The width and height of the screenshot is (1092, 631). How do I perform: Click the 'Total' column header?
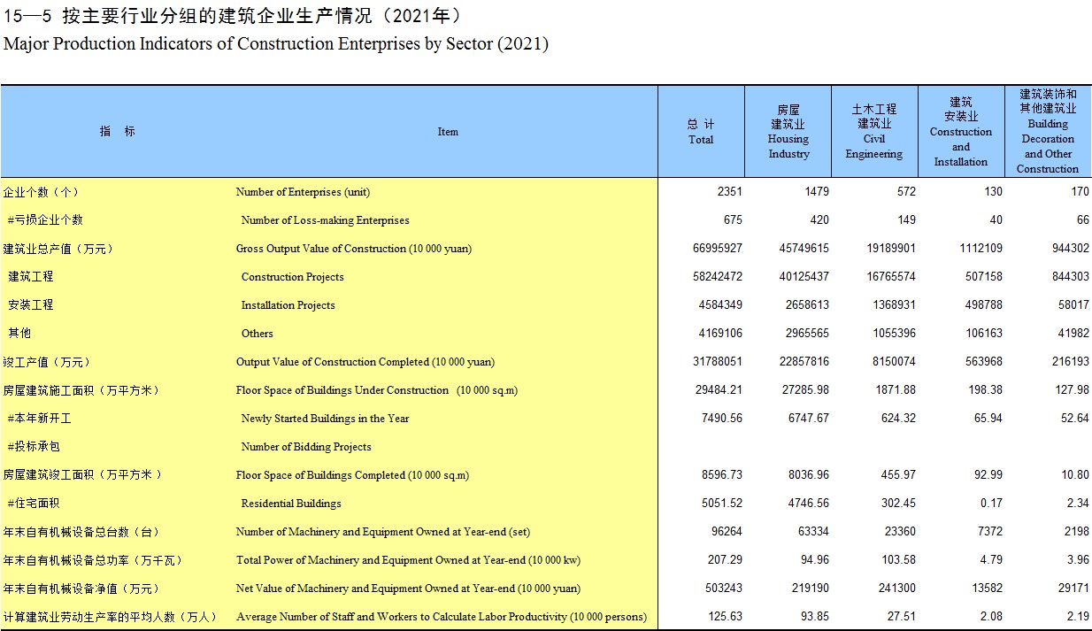pyautogui.click(x=701, y=132)
